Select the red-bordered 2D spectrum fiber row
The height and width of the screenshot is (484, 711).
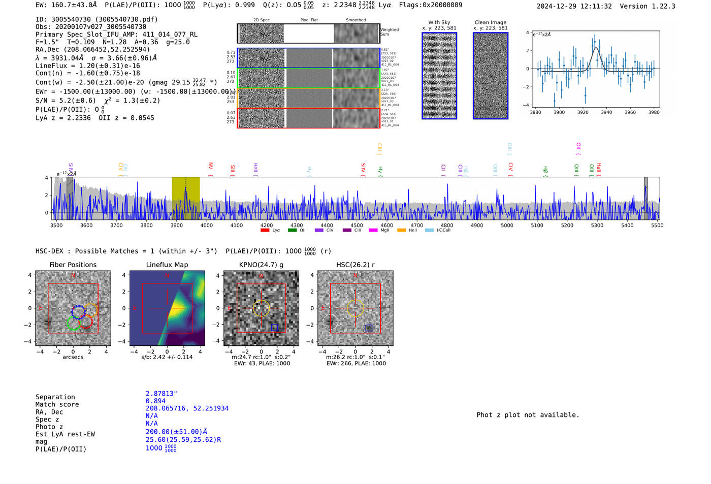(x=308, y=118)
